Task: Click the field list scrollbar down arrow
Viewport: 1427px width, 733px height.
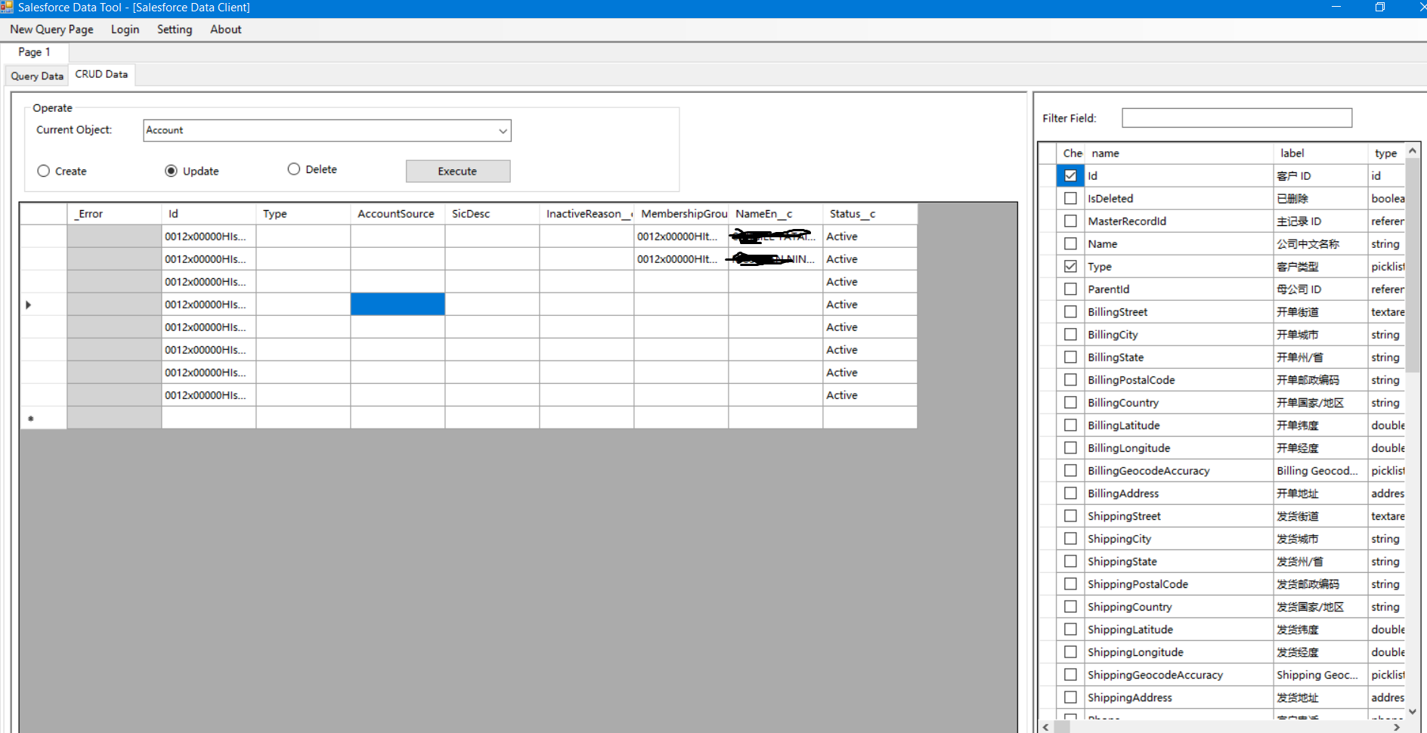Action: click(1412, 710)
